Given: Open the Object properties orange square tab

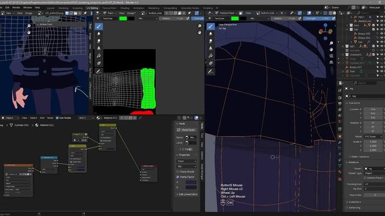Looking at the screenshot, I should click(340, 136).
